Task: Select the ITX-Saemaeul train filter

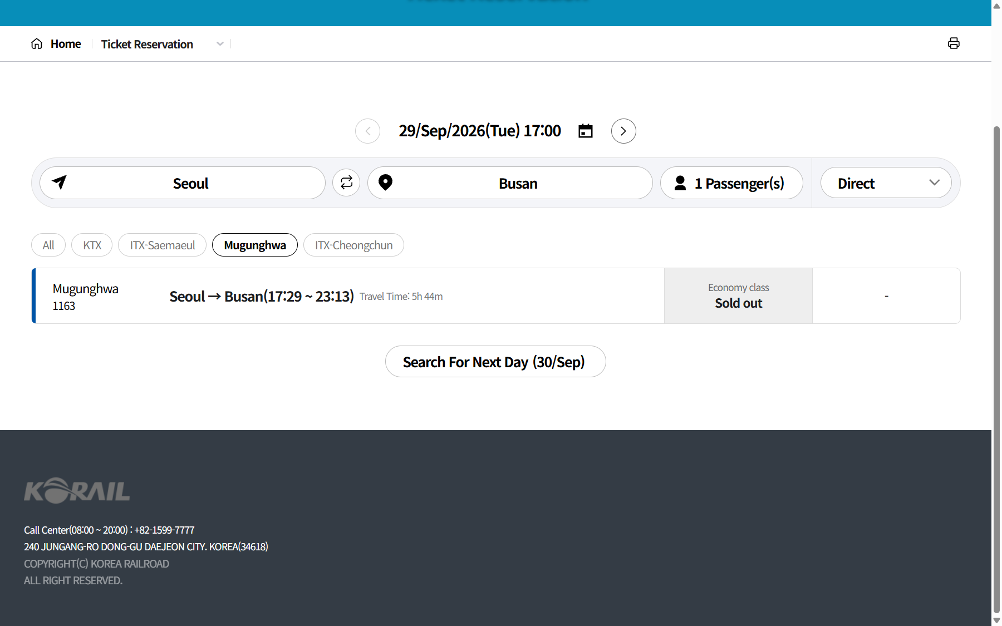Action: pos(162,245)
